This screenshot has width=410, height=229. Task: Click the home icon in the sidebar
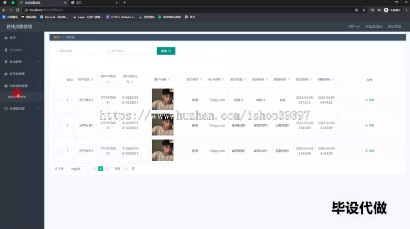6,38
